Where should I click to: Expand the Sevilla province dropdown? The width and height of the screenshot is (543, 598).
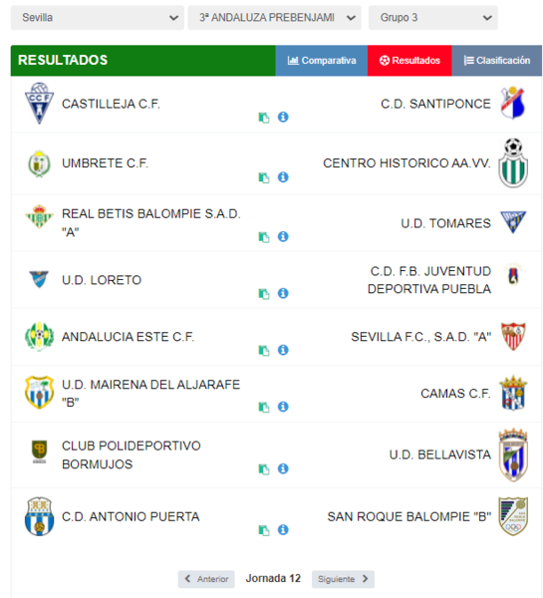[98, 18]
